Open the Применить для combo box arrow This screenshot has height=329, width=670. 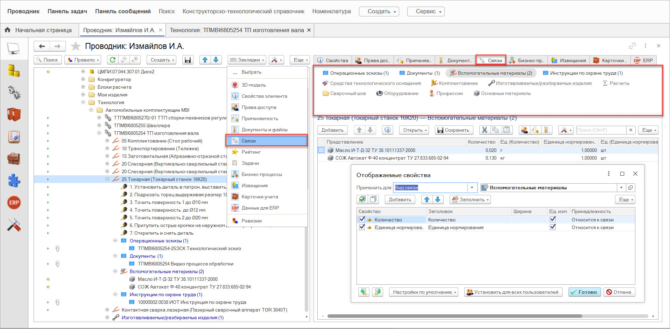click(x=472, y=188)
